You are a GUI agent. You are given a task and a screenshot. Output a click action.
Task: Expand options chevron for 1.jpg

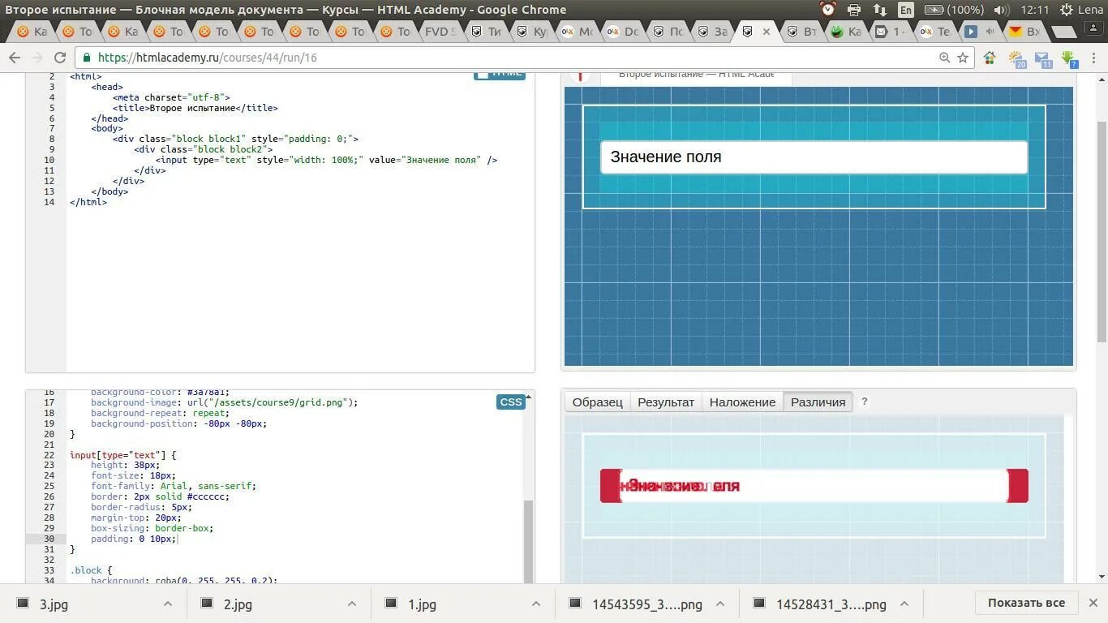pos(536,604)
